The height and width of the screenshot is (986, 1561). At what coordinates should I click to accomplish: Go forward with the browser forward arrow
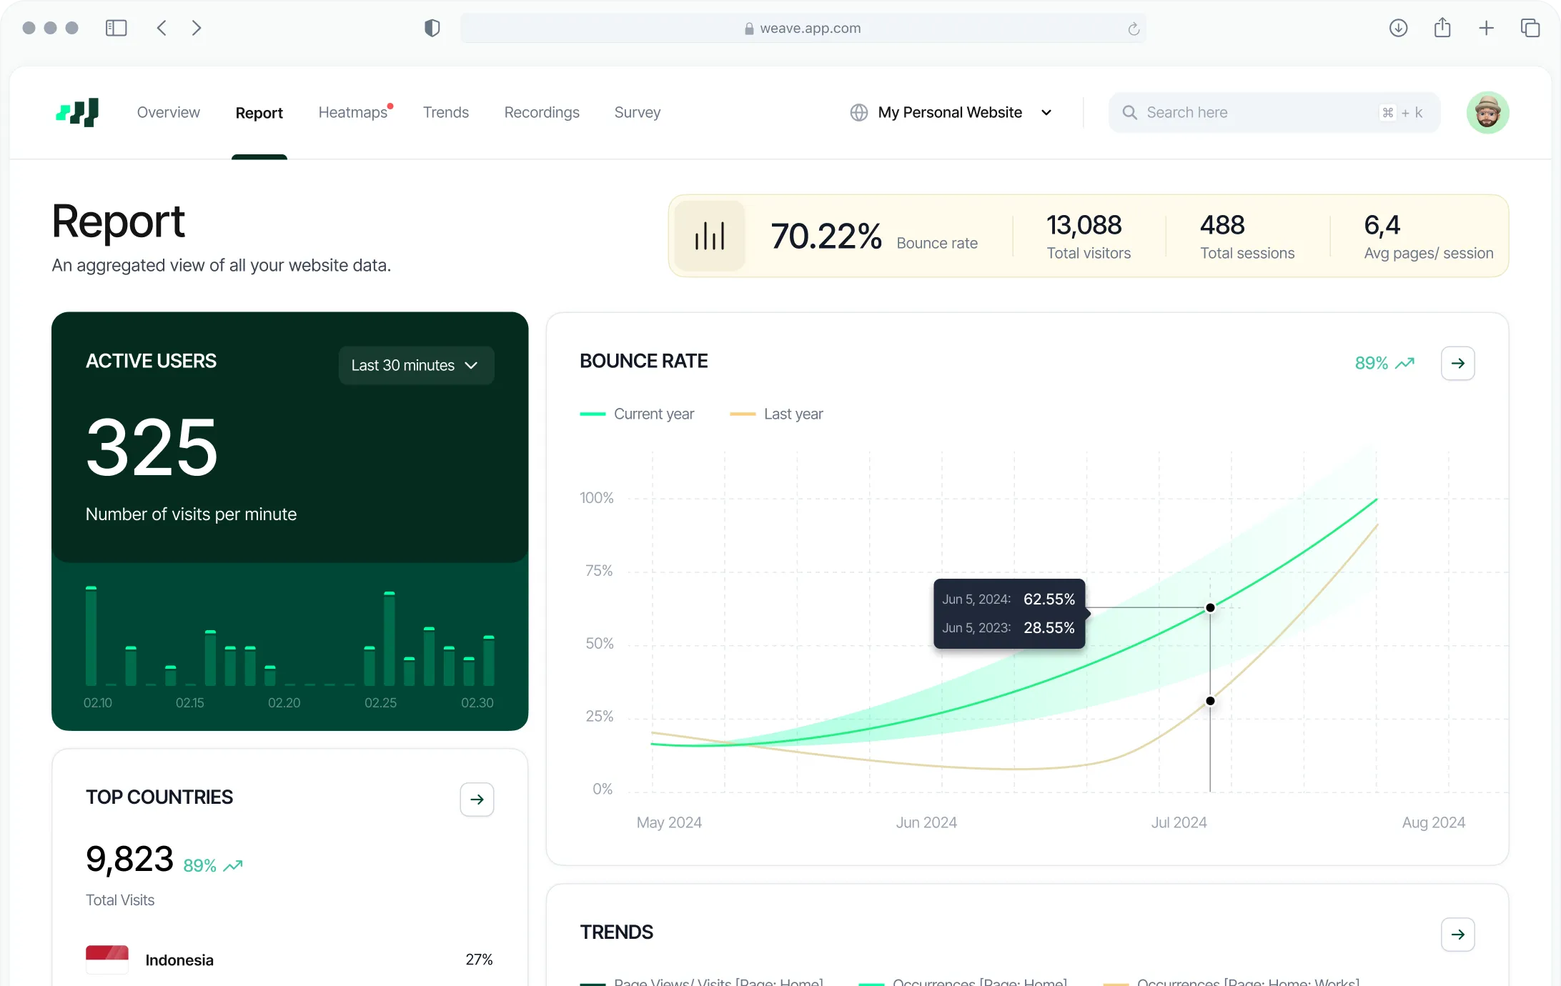[x=197, y=28]
